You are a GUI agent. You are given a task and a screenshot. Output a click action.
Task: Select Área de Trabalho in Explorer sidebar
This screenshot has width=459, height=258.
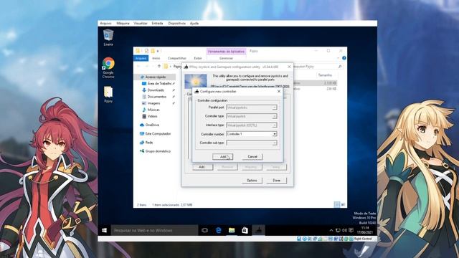point(159,84)
